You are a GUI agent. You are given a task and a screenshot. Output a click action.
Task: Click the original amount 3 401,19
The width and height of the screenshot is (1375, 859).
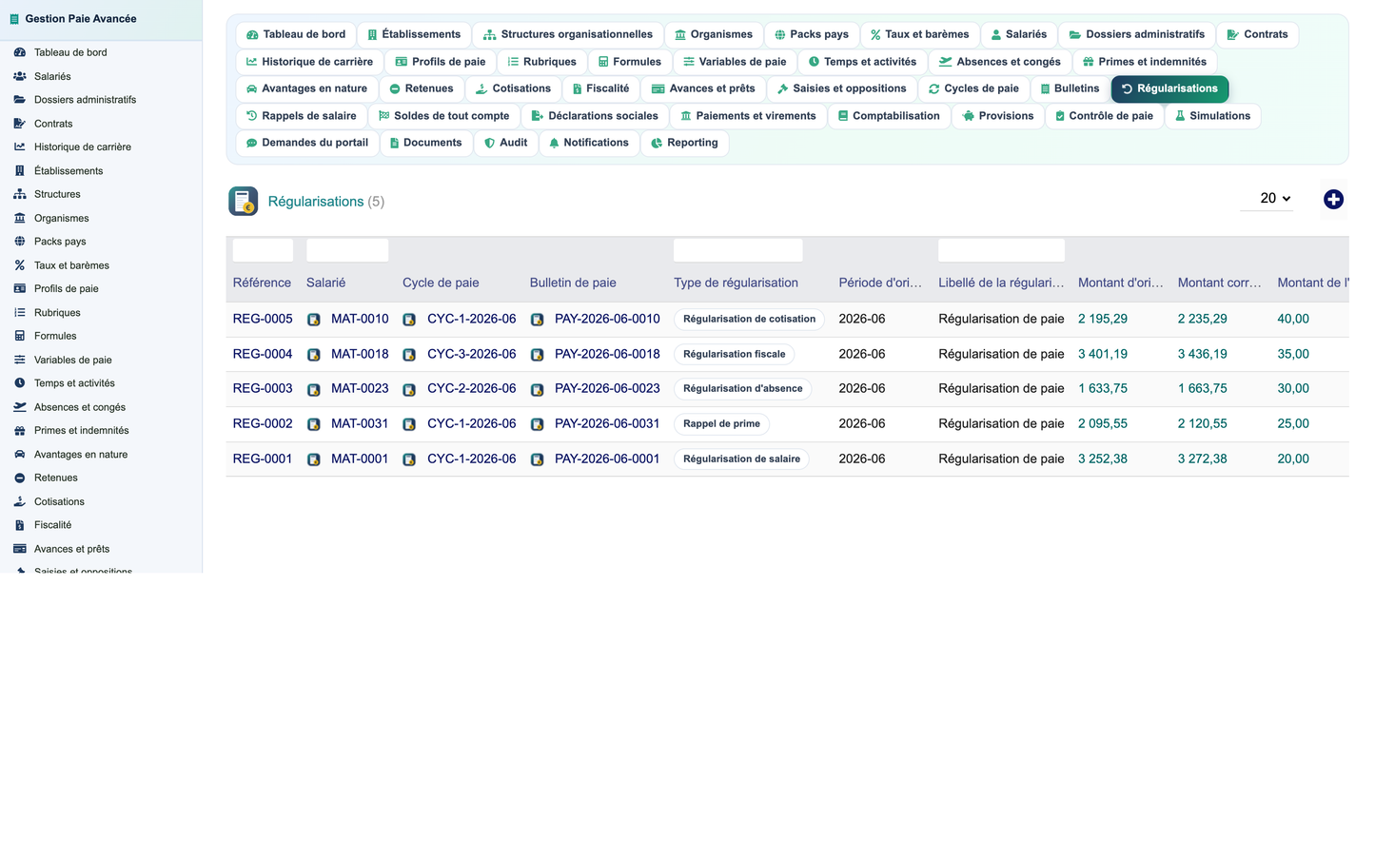coord(1103,354)
